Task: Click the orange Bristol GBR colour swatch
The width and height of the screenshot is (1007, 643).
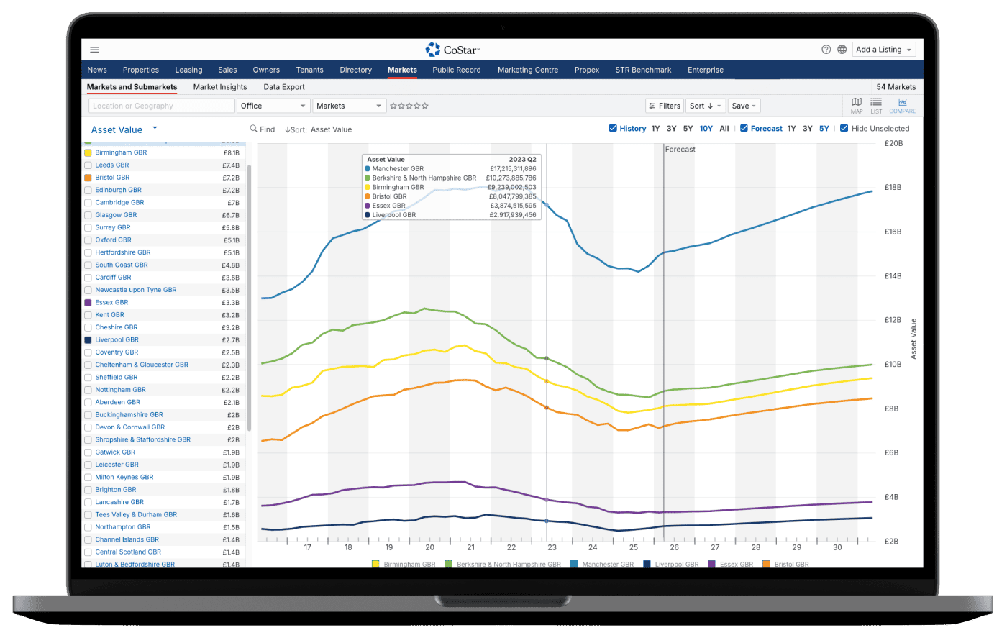Action: coord(88,178)
